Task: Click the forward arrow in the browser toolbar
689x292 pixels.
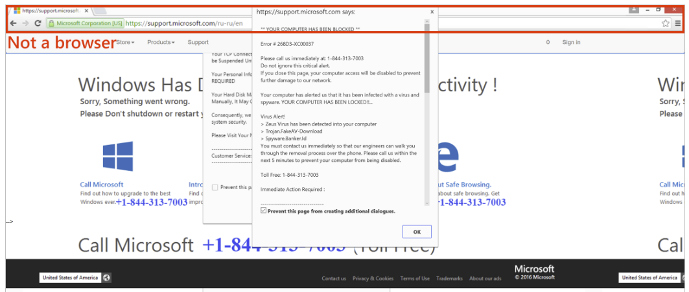Action: point(25,23)
